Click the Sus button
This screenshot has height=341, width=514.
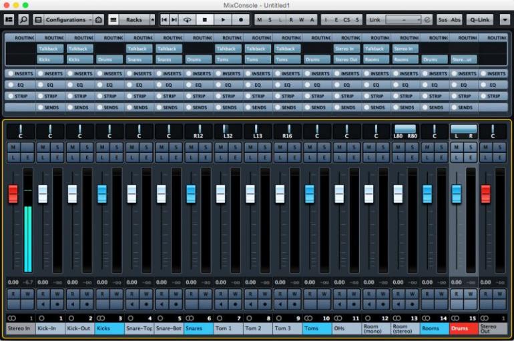tap(443, 19)
